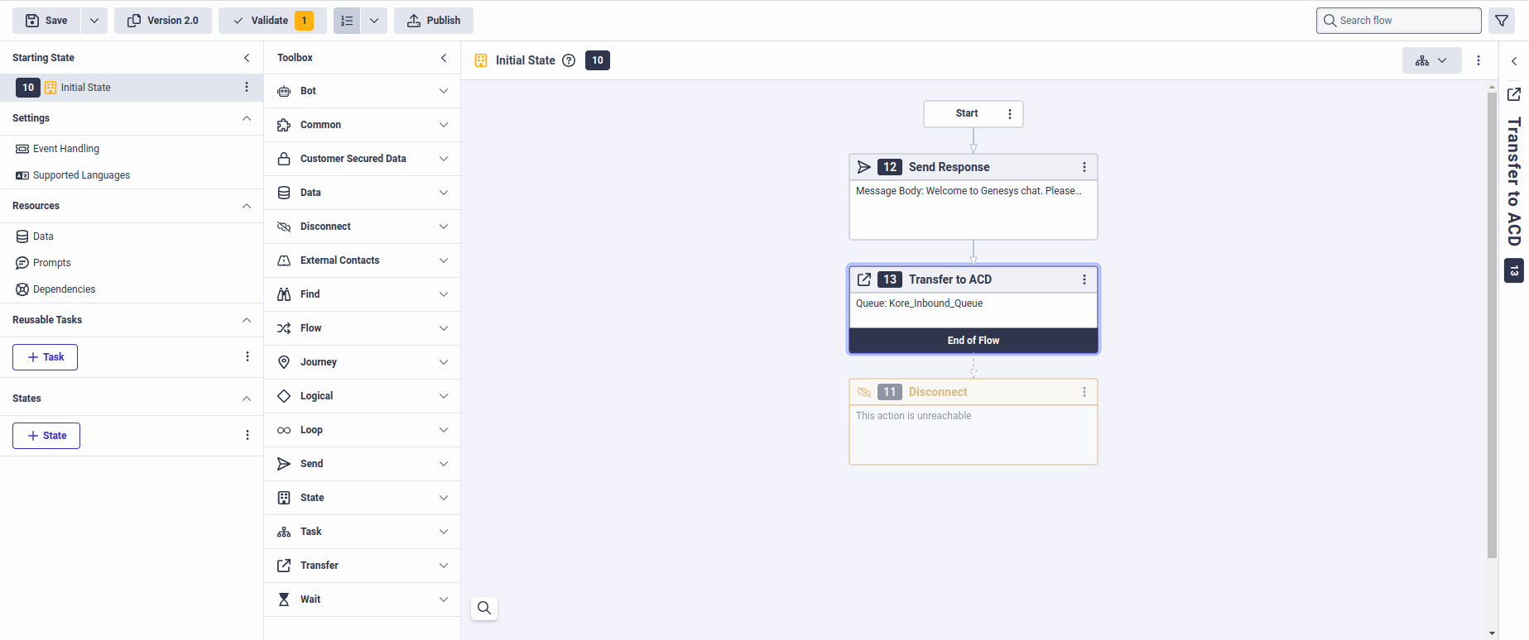The width and height of the screenshot is (1529, 640).
Task: Select Prompts under Resources
Action: click(51, 263)
